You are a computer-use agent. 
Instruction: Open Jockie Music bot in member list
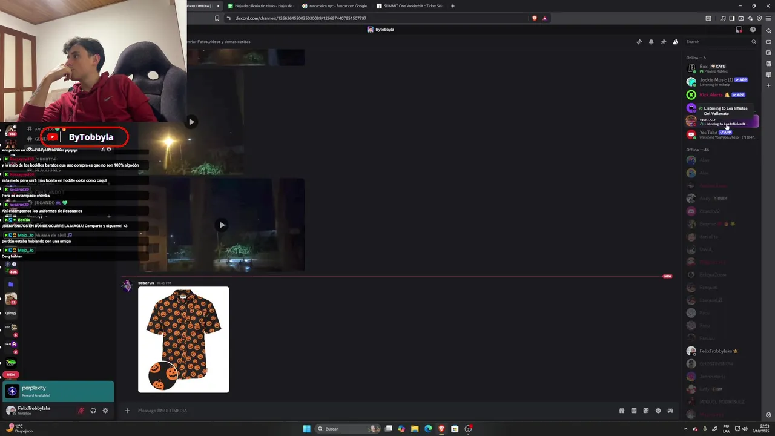[721, 82]
